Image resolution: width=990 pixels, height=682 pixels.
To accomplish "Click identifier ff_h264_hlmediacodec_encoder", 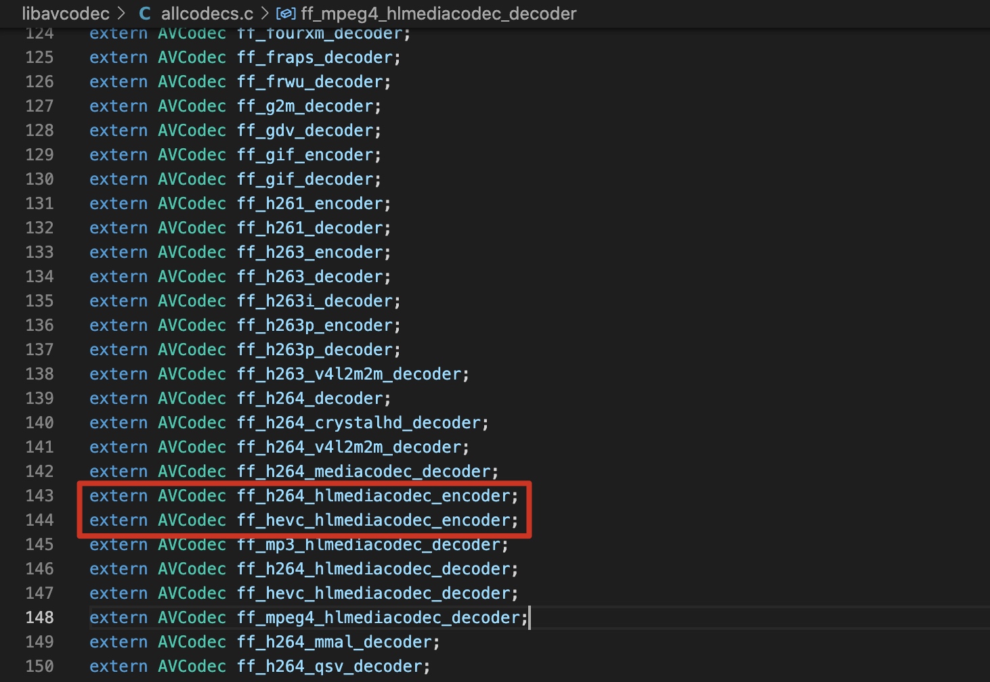I will pos(374,496).
